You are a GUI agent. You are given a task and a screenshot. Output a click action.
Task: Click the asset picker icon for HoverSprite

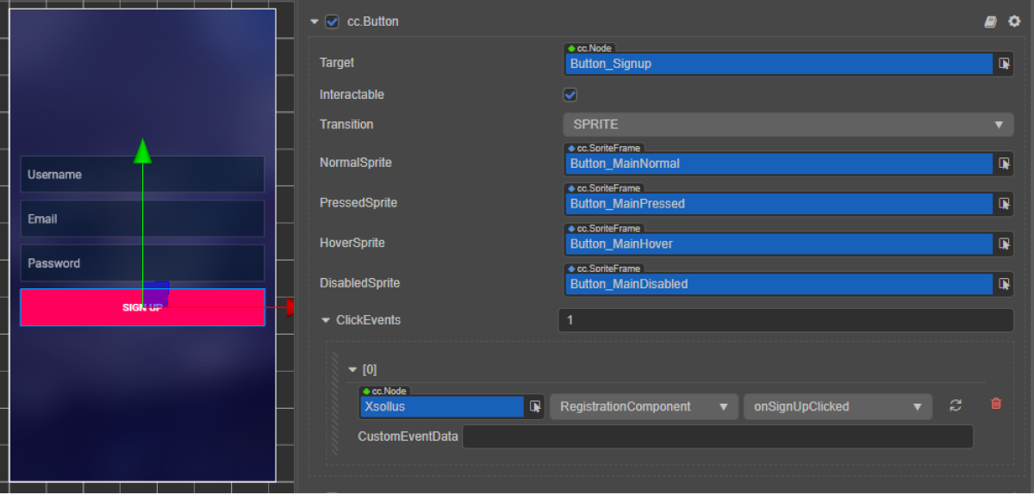pos(1004,244)
